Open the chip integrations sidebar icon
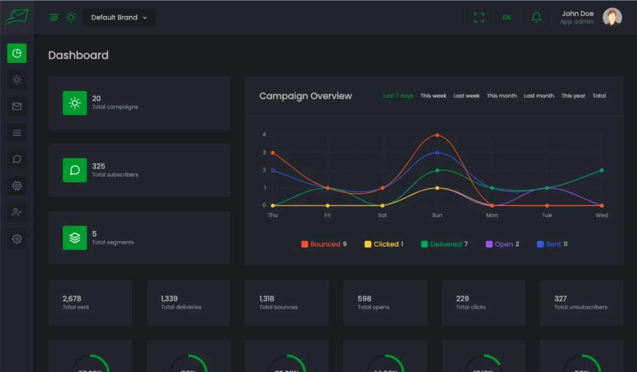 pyautogui.click(x=16, y=185)
